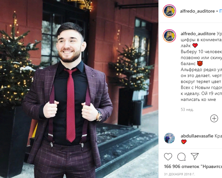Click the profile avatar beside the caption
This screenshot has height=178, width=222.
169,36
